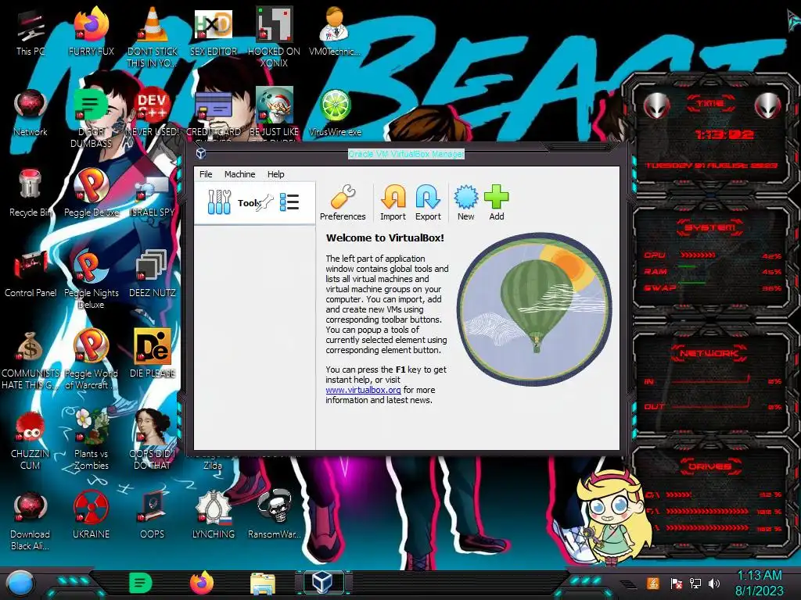Select the Download Black Ali... desktop icon
The width and height of the screenshot is (801, 600).
click(31, 520)
